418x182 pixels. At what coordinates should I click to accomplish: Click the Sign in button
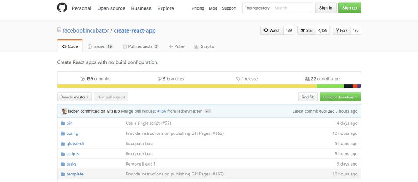point(326,8)
